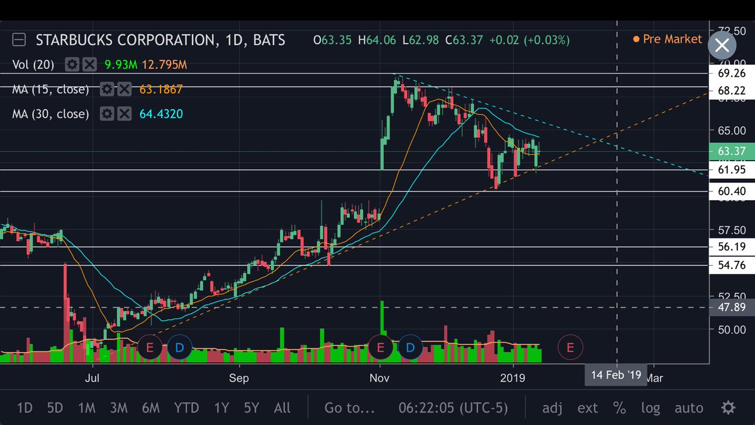Click the earnings E marker near November
Screen dimensions: 755x425
[x=381, y=347]
